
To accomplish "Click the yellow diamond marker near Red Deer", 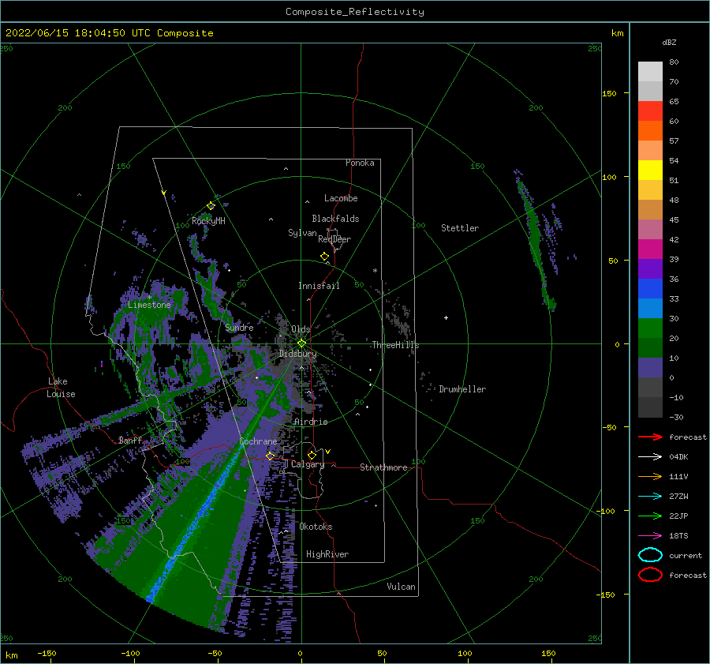I will [324, 257].
